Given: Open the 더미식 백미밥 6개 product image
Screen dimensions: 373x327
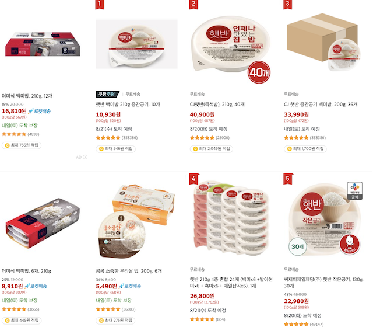Looking at the screenshot, I should [x=43, y=223].
